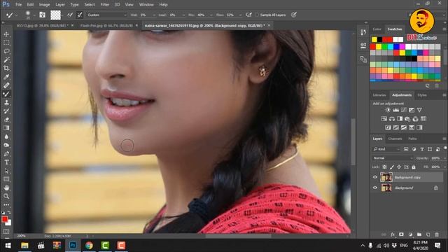
Task: Click the red foreground color swatch
Action: [5, 219]
